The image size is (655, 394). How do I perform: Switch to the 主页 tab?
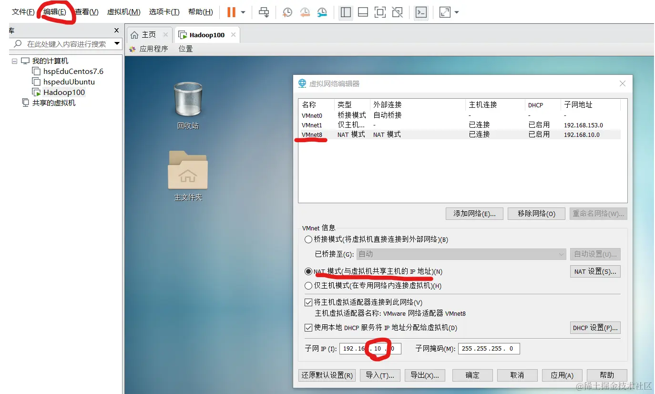(x=149, y=35)
